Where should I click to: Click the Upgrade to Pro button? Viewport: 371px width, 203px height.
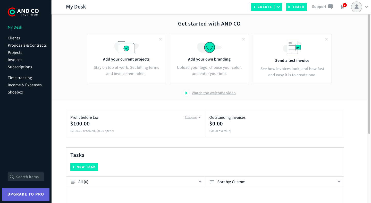[x=26, y=194]
